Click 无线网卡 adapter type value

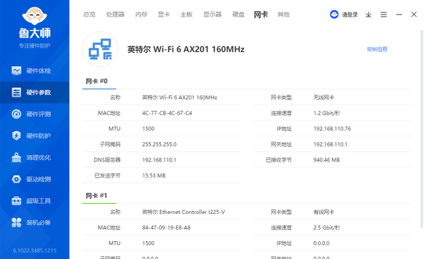324,97
